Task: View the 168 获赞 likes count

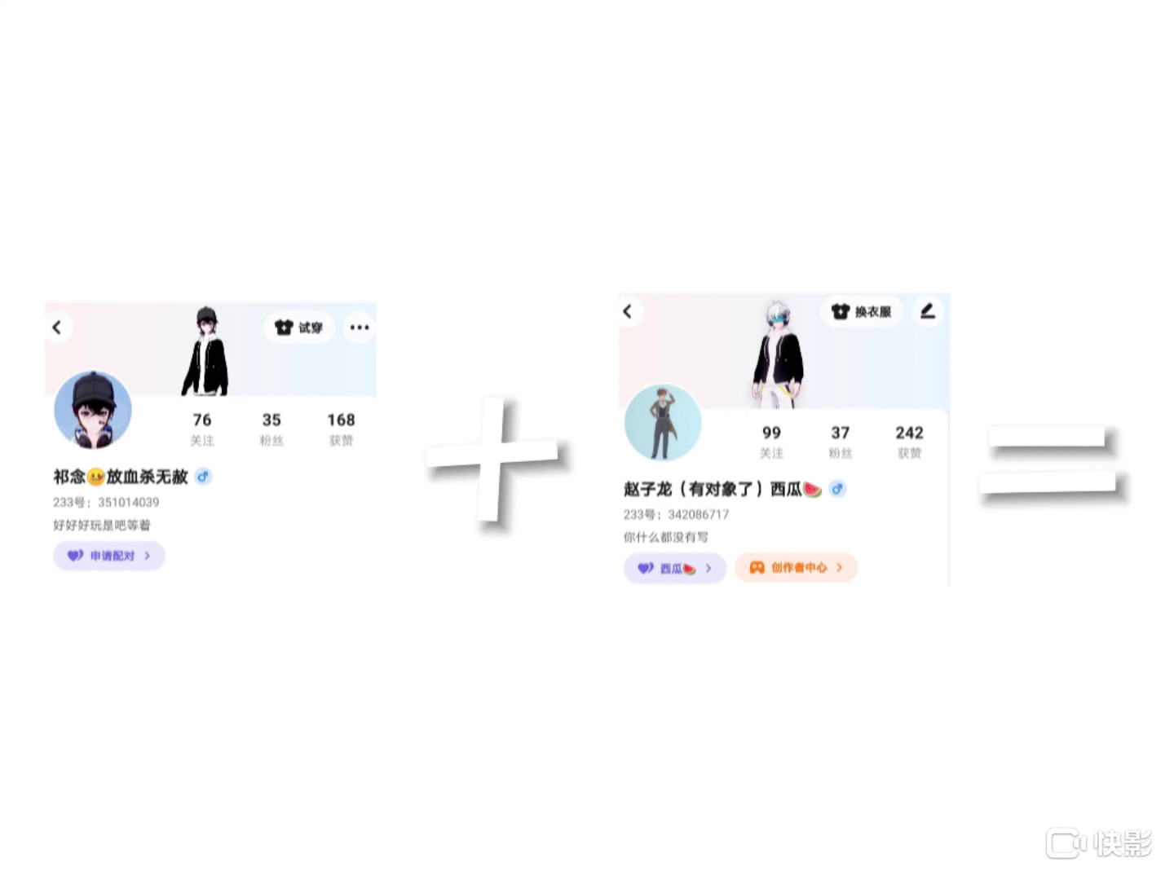Action: tap(341, 429)
